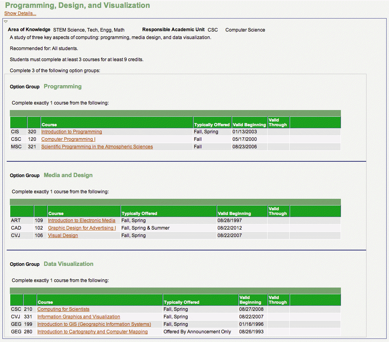389x342 pixels.
Task: Click the Show Details link
Action: (20, 13)
